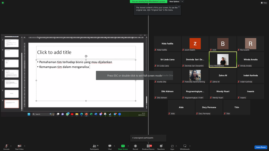This screenshot has width=269, height=151.
Task: Click the Dery Permana participant tile
Action: click(x=209, y=107)
